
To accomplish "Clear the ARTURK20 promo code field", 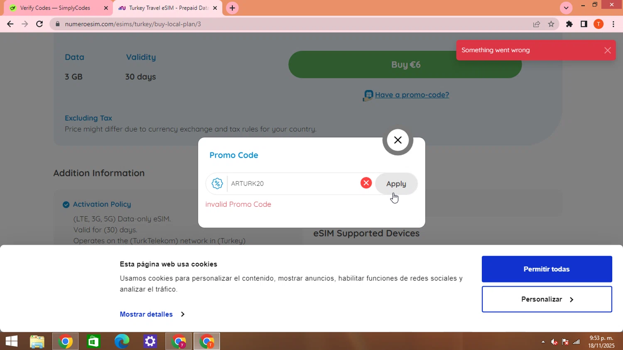I will pos(366,183).
